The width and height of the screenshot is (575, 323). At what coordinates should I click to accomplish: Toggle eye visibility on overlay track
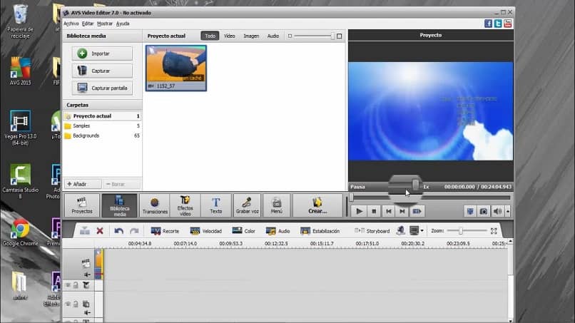(x=68, y=304)
